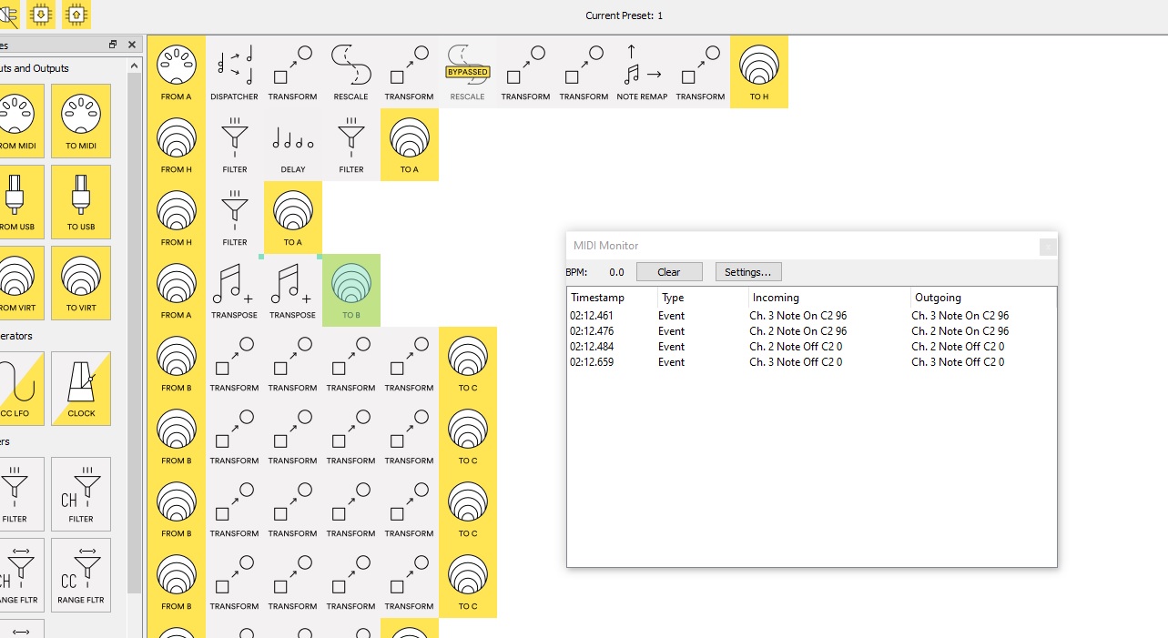
Task: Select monitor row with timestamp 02:12.659
Action: (811, 362)
